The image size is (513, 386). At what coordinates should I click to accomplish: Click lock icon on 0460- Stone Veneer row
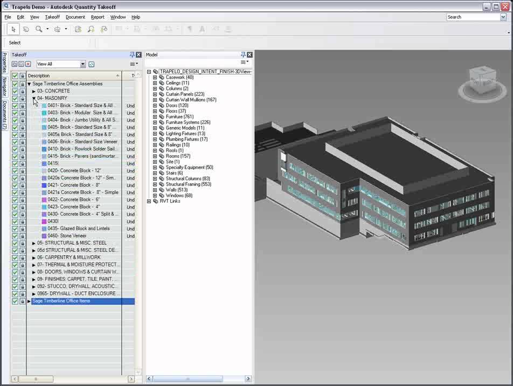pyautogui.click(x=22, y=236)
